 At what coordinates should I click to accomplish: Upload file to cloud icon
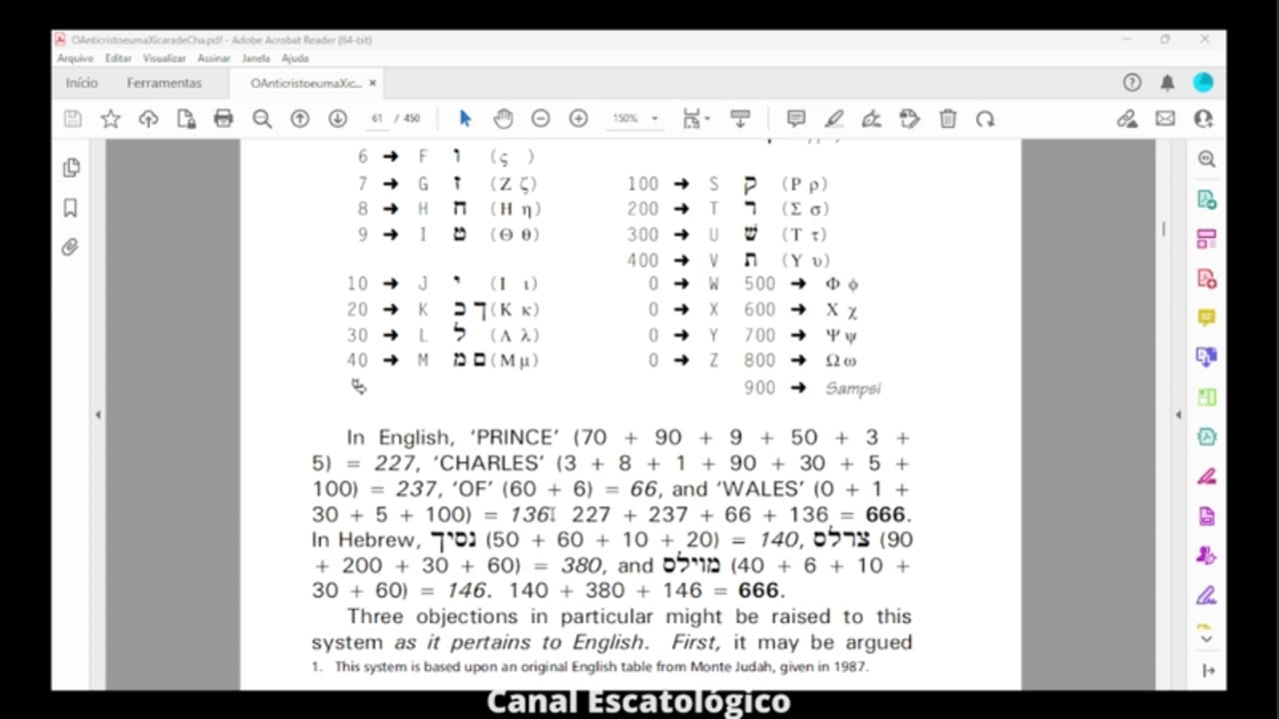(148, 119)
